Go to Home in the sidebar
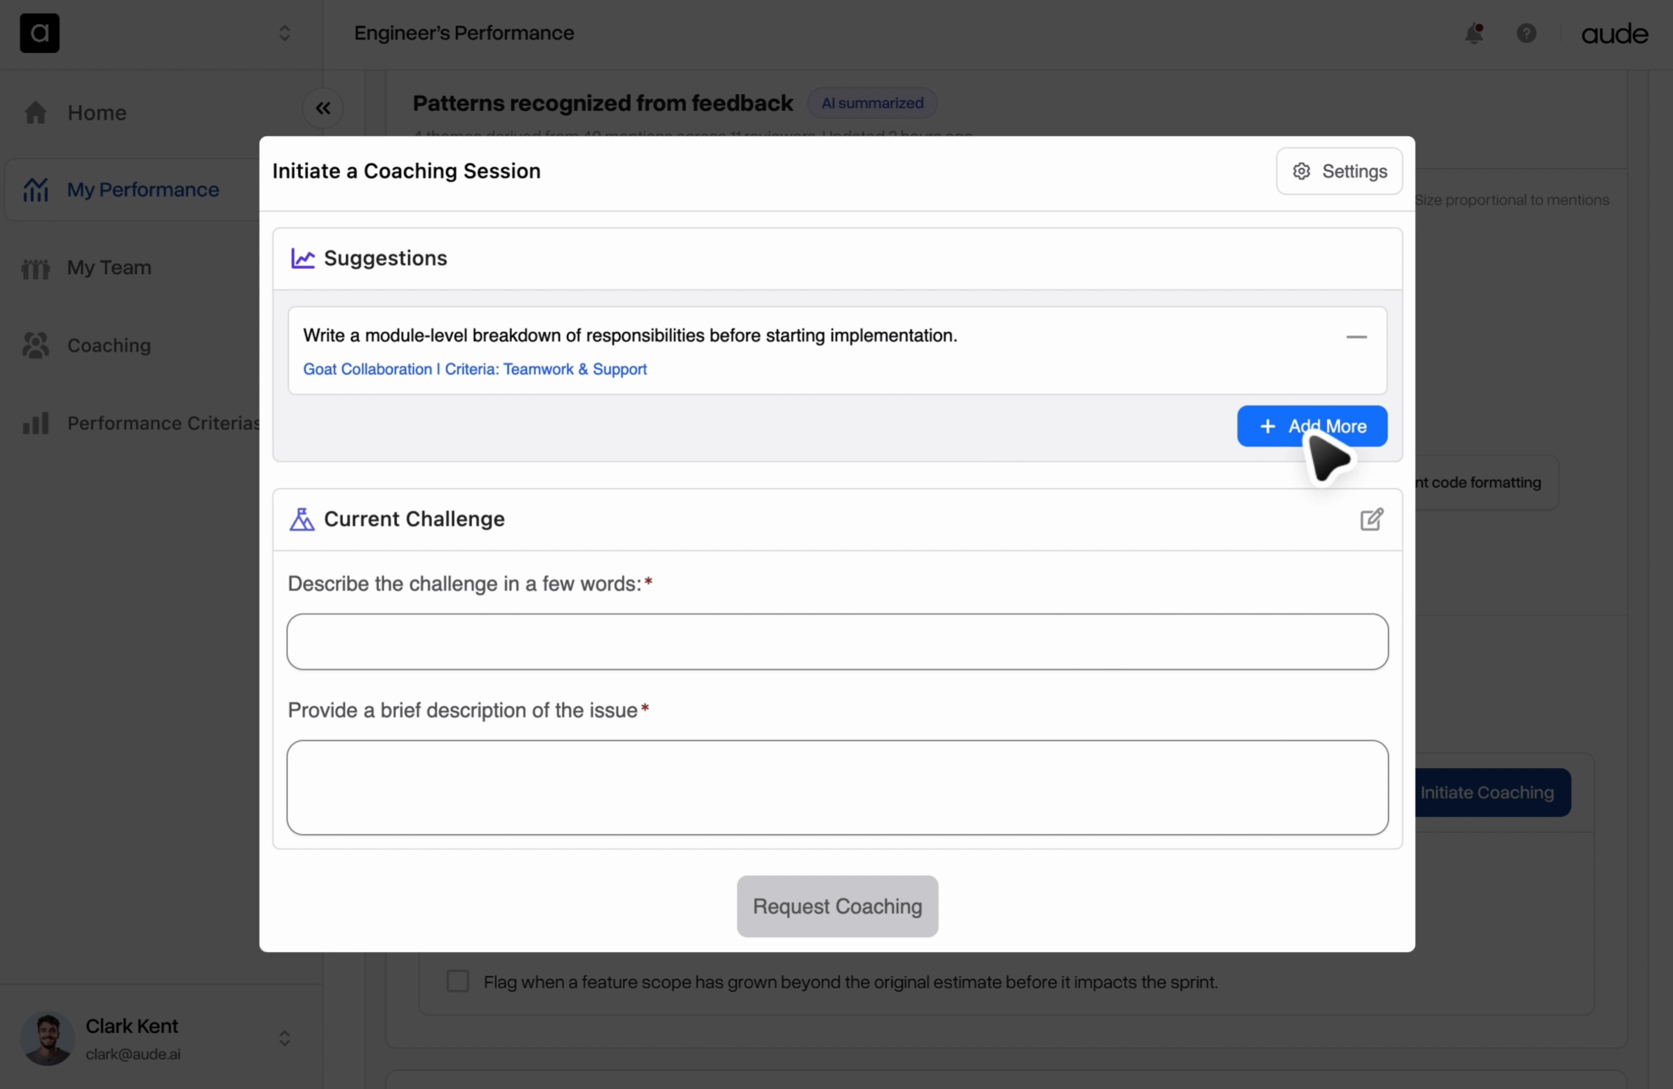The width and height of the screenshot is (1673, 1089). 96,112
